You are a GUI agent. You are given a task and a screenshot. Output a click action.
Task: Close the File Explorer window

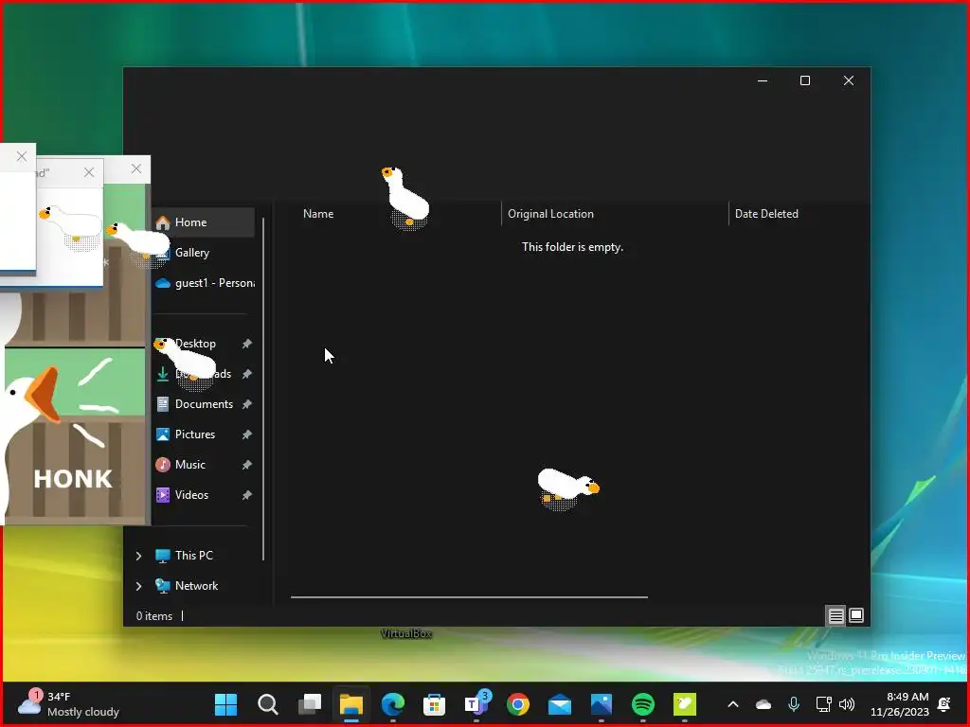[849, 81]
